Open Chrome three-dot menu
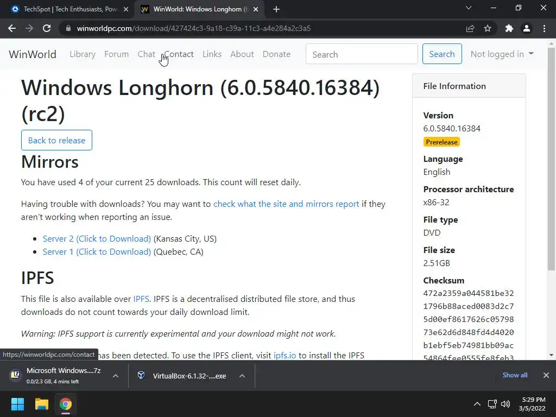This screenshot has height=417, width=556. click(544, 28)
